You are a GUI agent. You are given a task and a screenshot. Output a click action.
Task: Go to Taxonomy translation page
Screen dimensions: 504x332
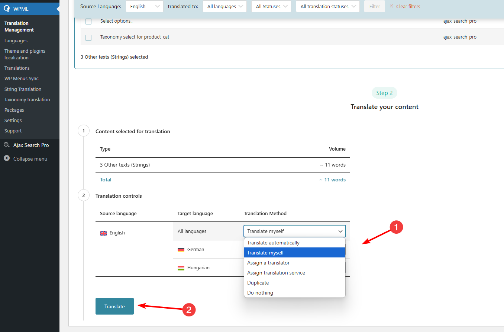(27, 99)
